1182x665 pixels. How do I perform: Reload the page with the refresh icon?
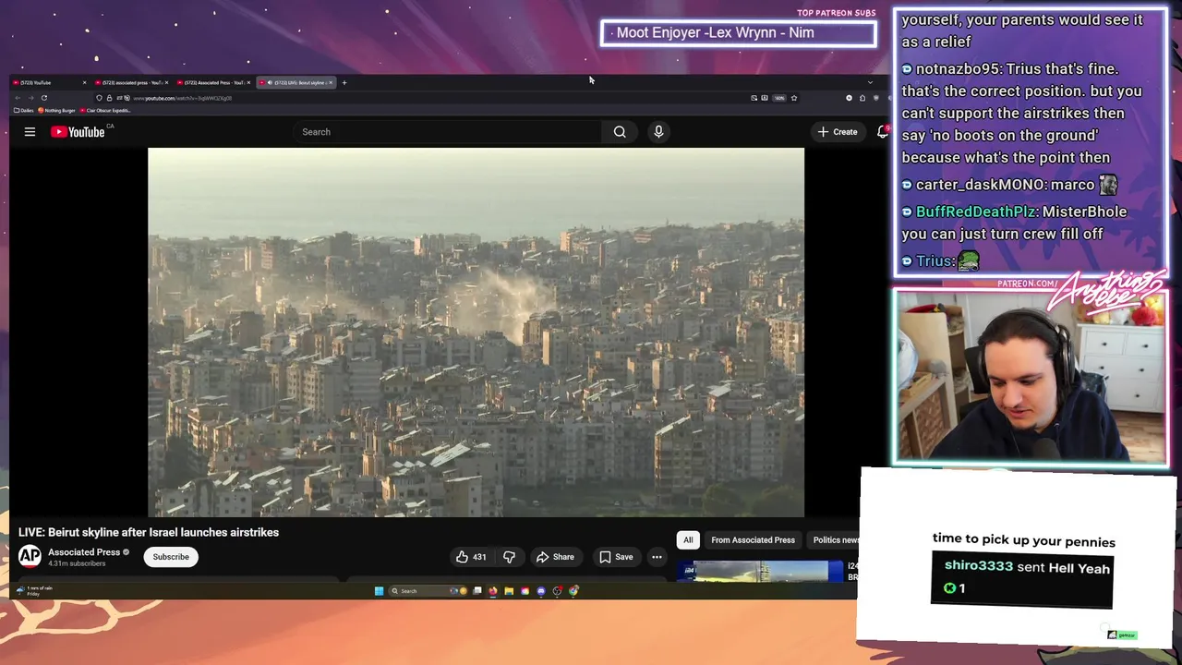43,98
